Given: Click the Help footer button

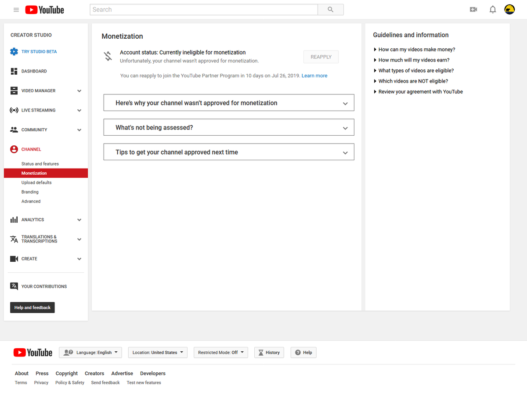Looking at the screenshot, I should [303, 353].
